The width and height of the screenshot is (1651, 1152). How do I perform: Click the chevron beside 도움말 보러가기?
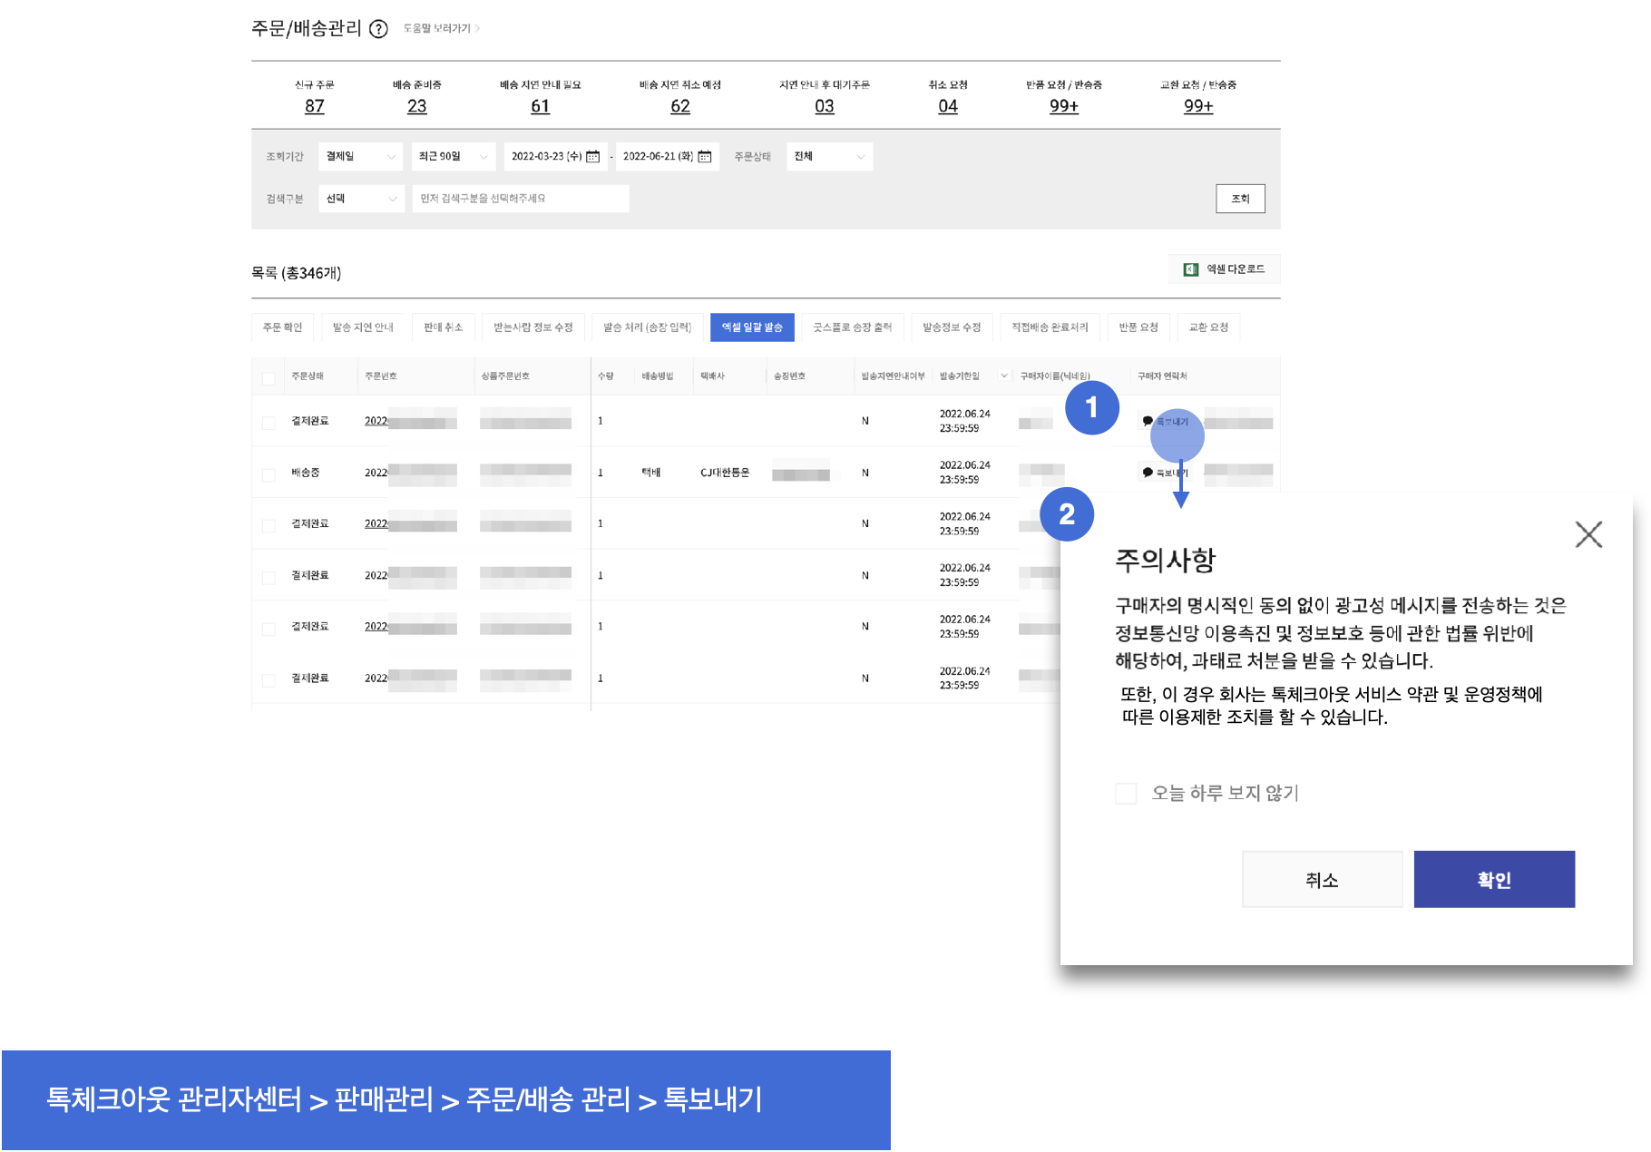point(478,29)
